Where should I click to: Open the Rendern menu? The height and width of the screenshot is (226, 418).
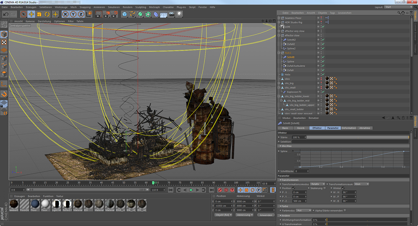(x=127, y=7)
